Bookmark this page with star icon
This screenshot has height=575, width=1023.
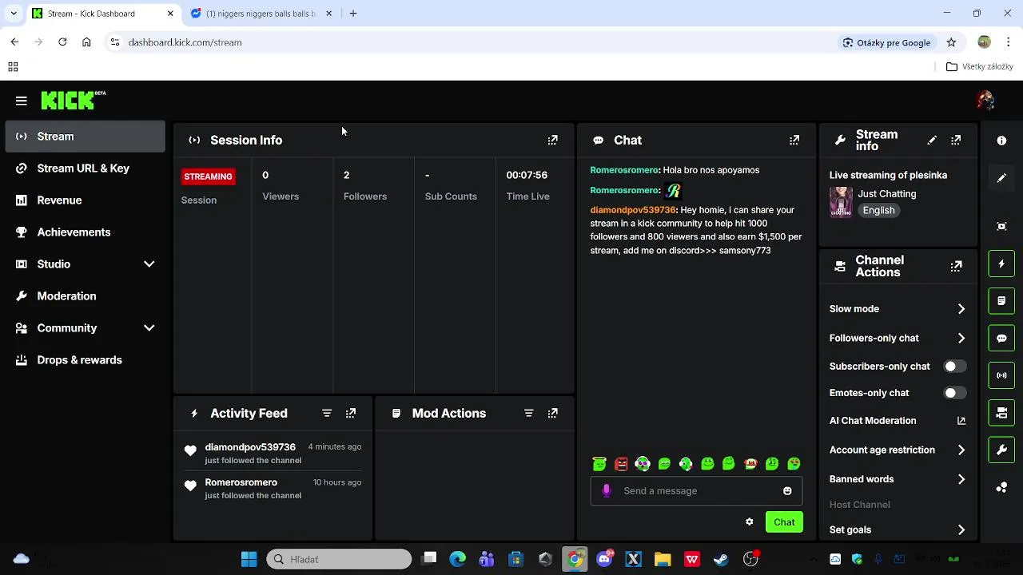[x=951, y=42]
